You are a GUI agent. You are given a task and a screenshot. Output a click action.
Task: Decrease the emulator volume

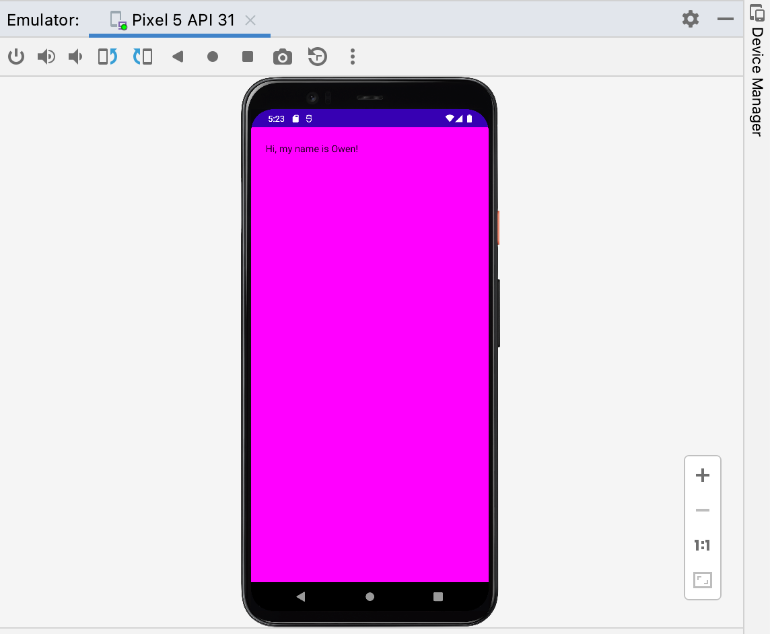75,57
